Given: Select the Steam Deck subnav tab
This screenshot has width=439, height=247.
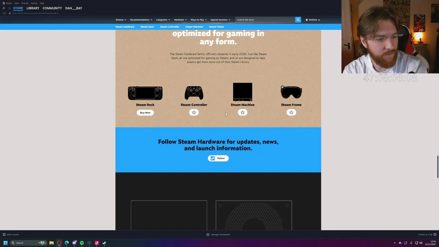Looking at the screenshot, I should click(x=147, y=27).
